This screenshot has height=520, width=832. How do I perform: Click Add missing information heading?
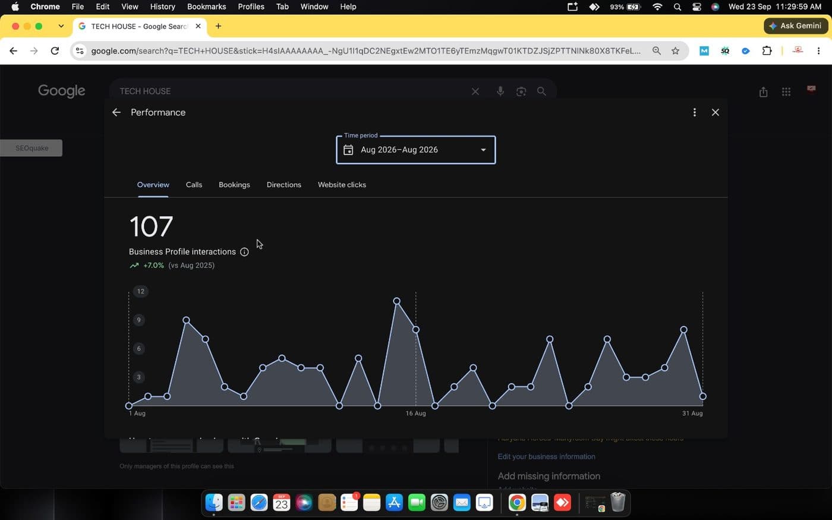549,476
